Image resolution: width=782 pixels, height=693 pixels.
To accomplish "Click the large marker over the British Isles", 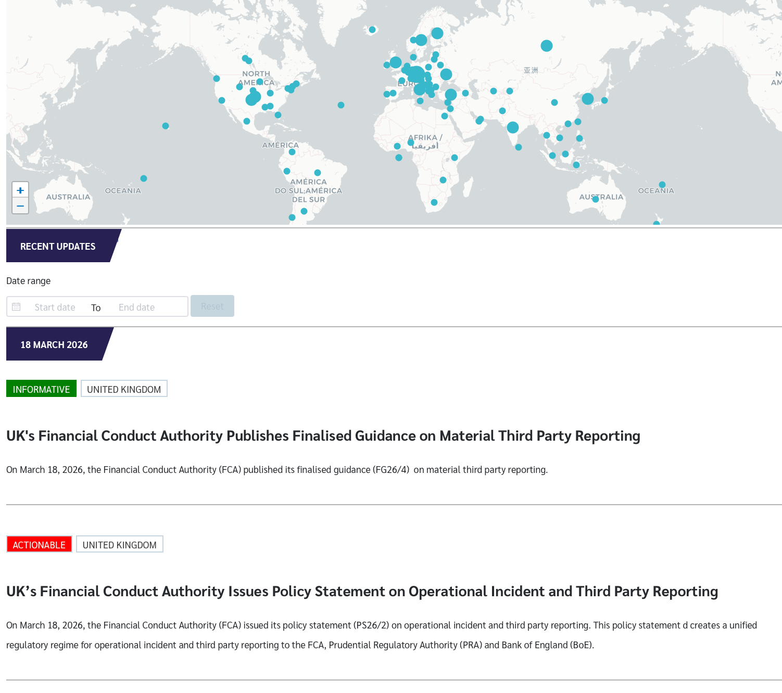I will pyautogui.click(x=396, y=62).
